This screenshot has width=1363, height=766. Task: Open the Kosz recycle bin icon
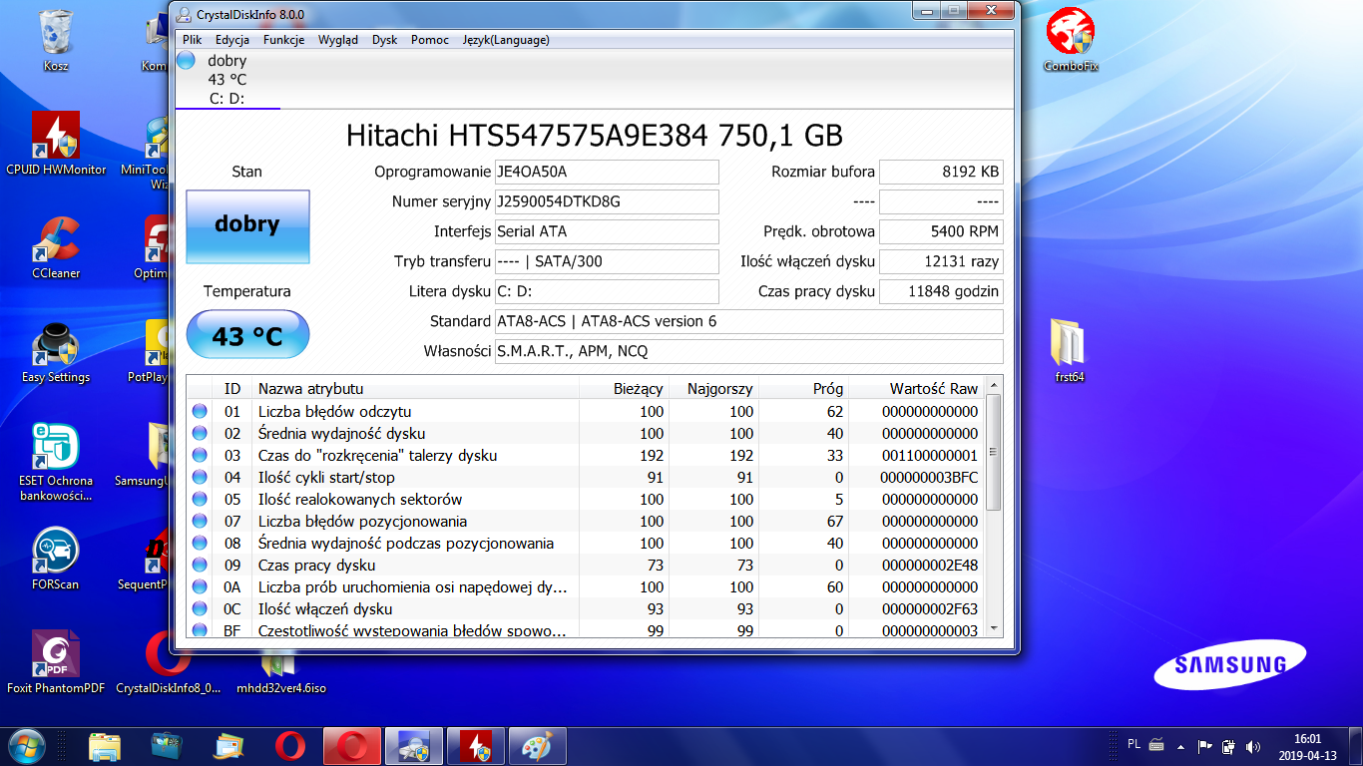(x=56, y=41)
